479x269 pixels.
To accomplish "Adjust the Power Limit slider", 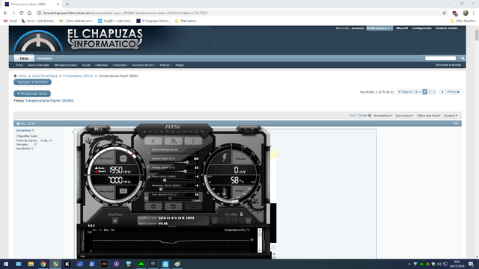I will point(173,162).
